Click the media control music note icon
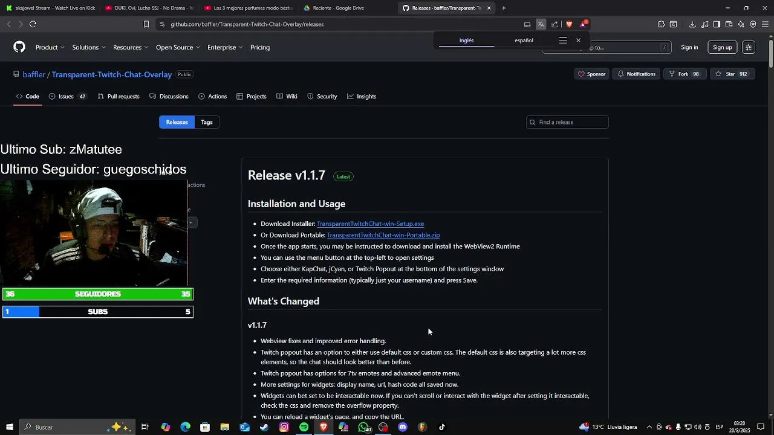Viewport: 774px width, 435px height. 704,24
